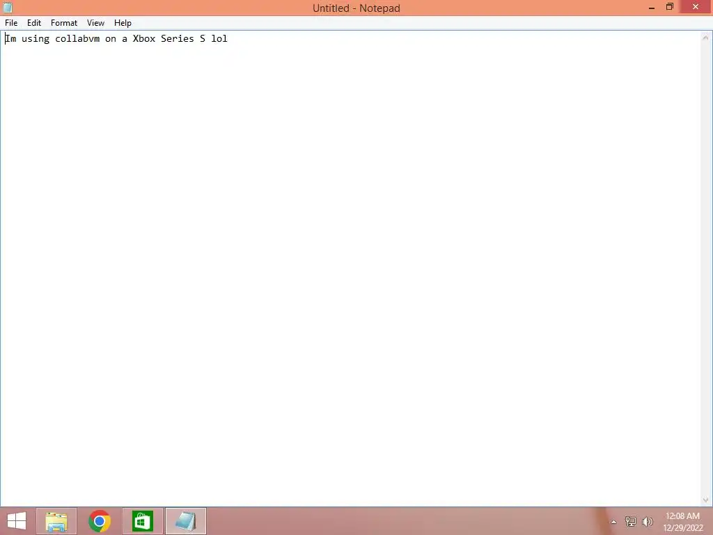The width and height of the screenshot is (713, 535).
Task: Restore down the Notepad window
Action: (669, 7)
